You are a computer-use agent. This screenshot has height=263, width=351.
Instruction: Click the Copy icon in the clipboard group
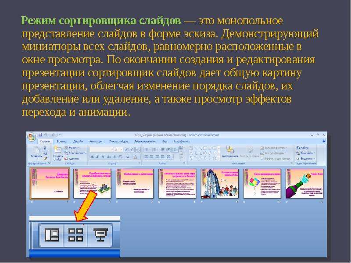click(45, 153)
